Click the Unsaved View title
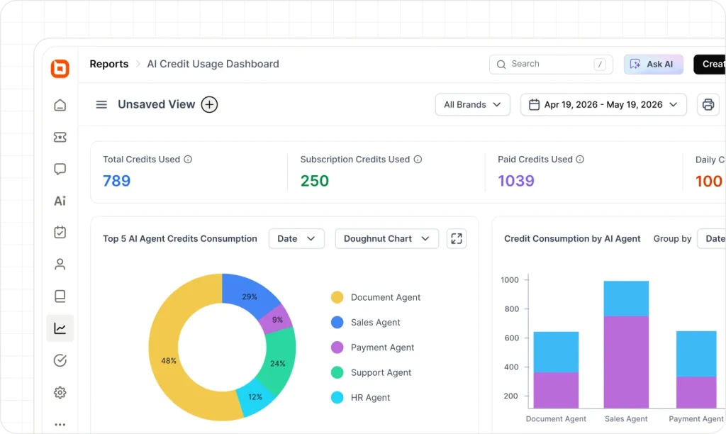This screenshot has width=726, height=434. 157,105
